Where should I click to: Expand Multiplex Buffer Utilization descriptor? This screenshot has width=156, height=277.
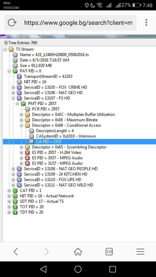pyautogui.click(x=21, y=115)
